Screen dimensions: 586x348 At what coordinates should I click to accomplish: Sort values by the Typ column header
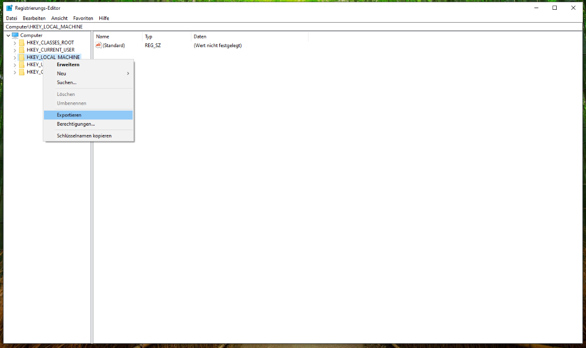(149, 36)
